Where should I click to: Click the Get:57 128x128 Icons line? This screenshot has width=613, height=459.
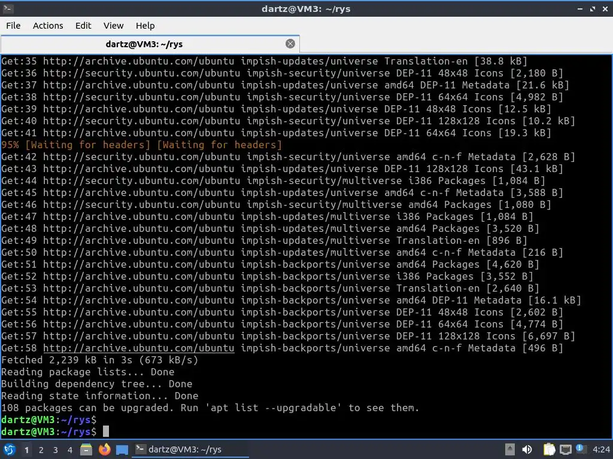[288, 336]
